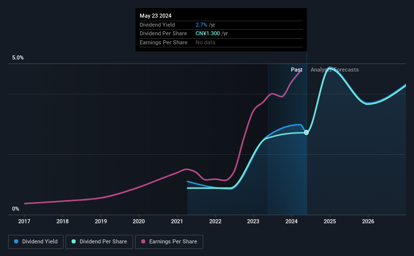The height and width of the screenshot is (256, 414).
Task: Click the 2026 x-axis label
Action: [x=368, y=221]
